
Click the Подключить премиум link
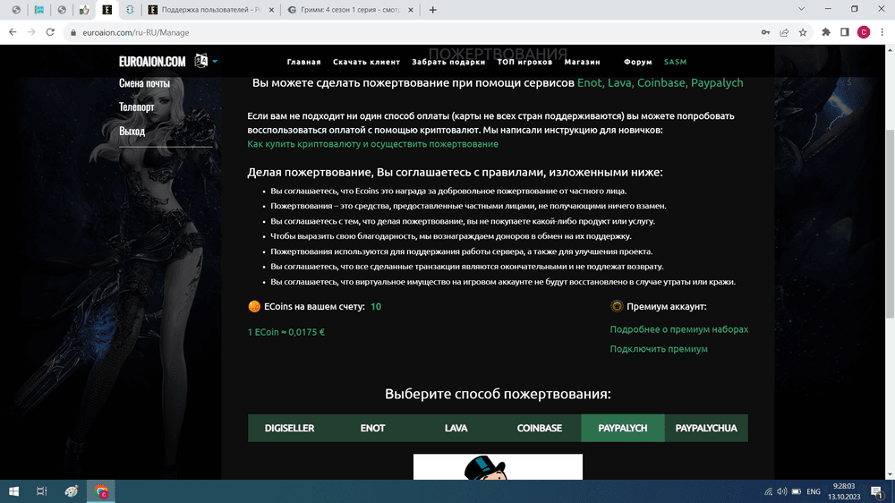659,349
